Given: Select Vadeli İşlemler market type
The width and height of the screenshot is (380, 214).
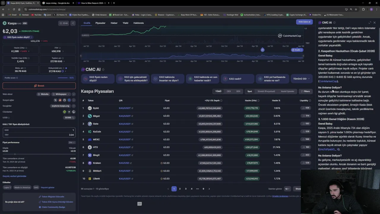Looking at the screenshot, I should click(x=287, y=91).
